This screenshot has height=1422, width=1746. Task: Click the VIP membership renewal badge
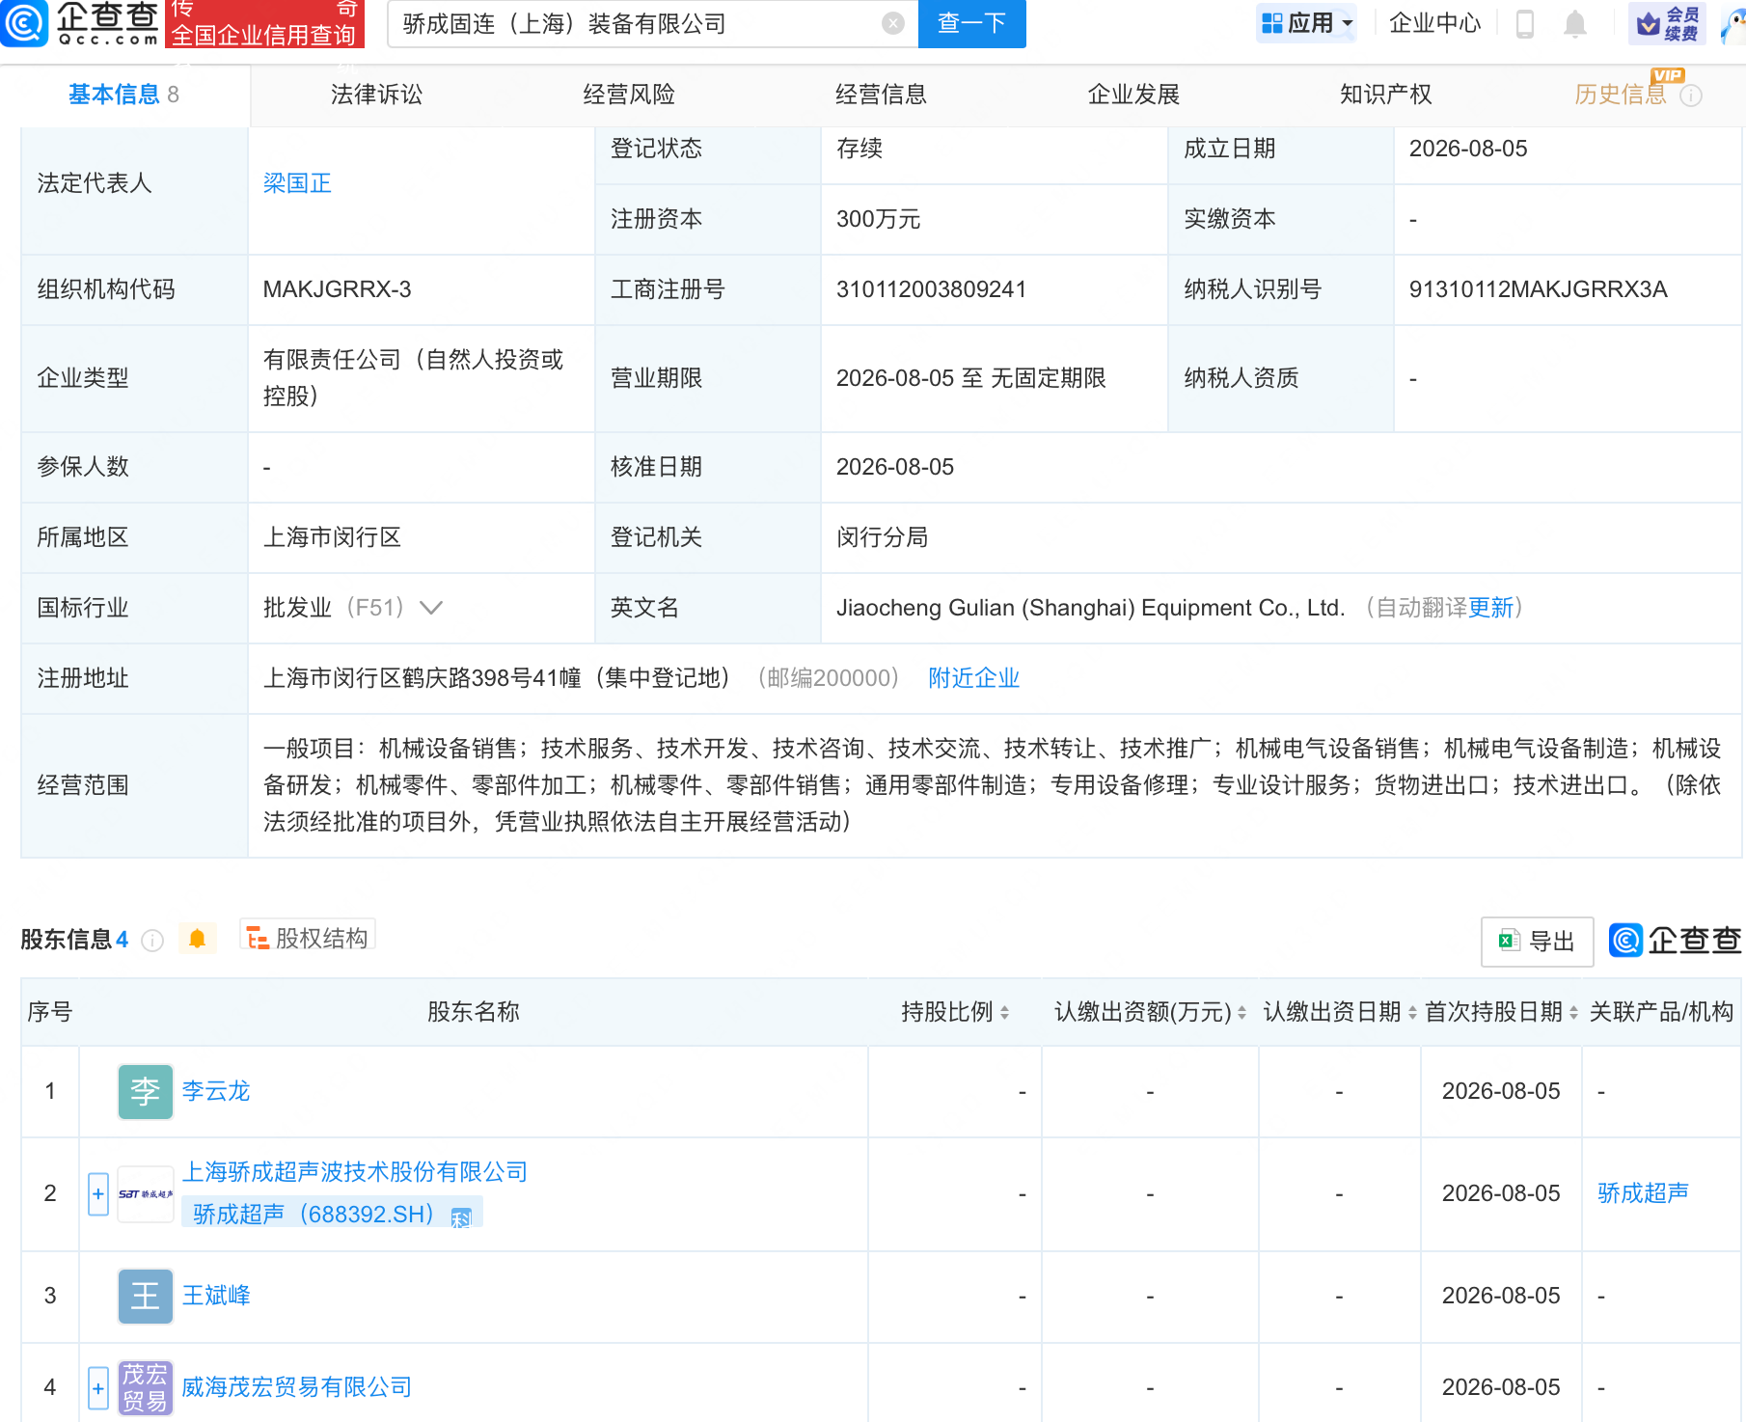(1667, 23)
